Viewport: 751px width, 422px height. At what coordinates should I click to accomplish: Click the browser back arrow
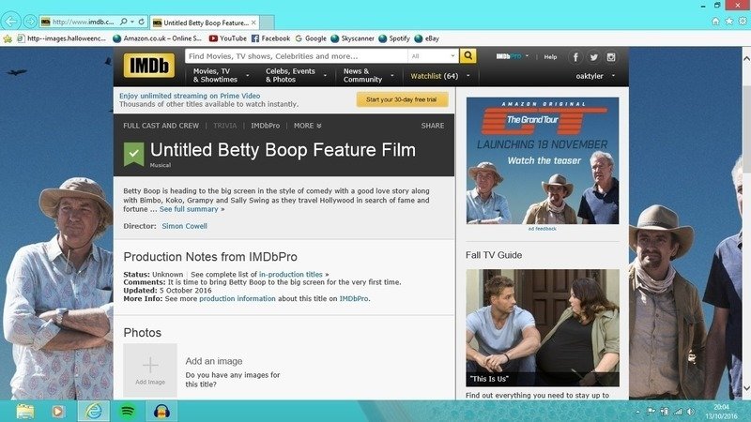[x=10, y=22]
